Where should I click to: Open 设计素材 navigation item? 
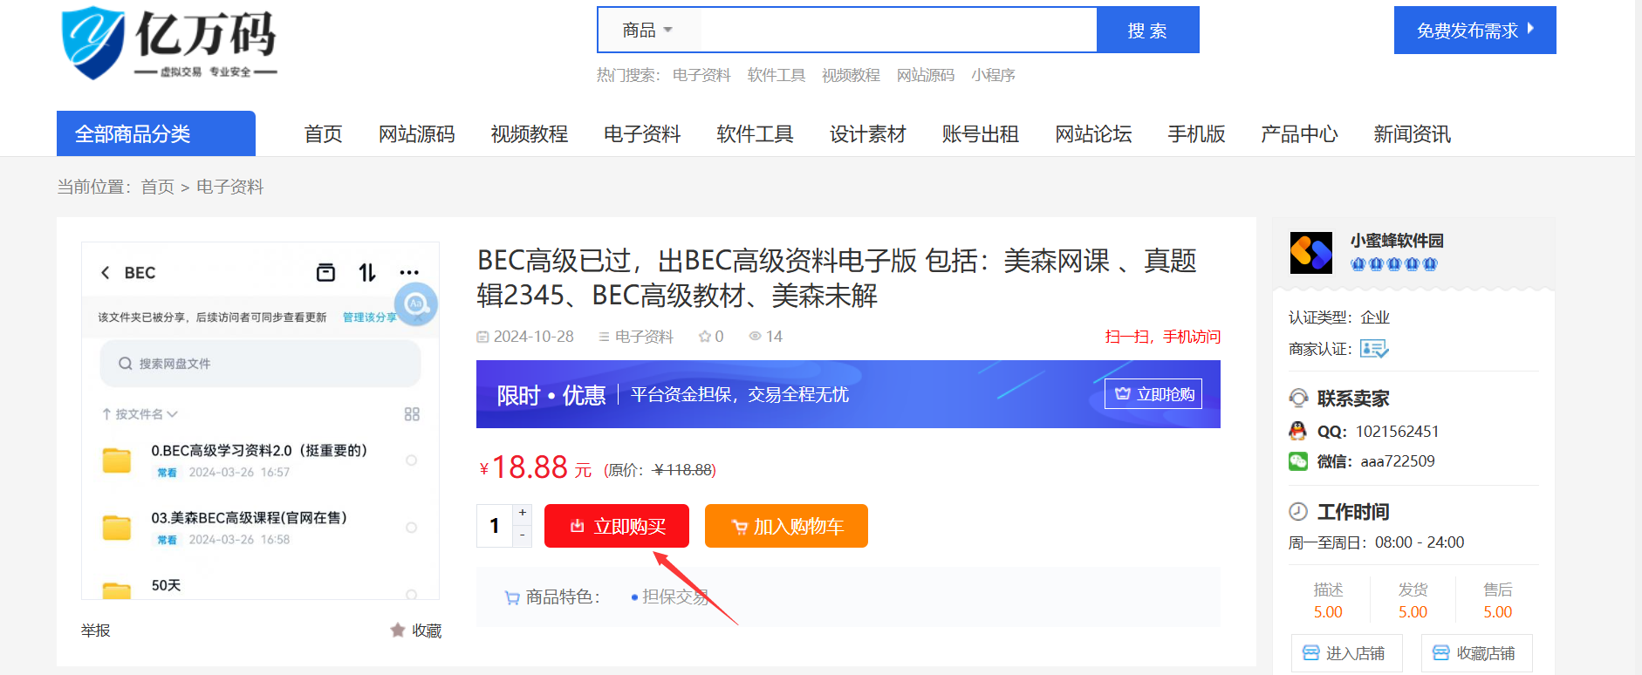(868, 134)
